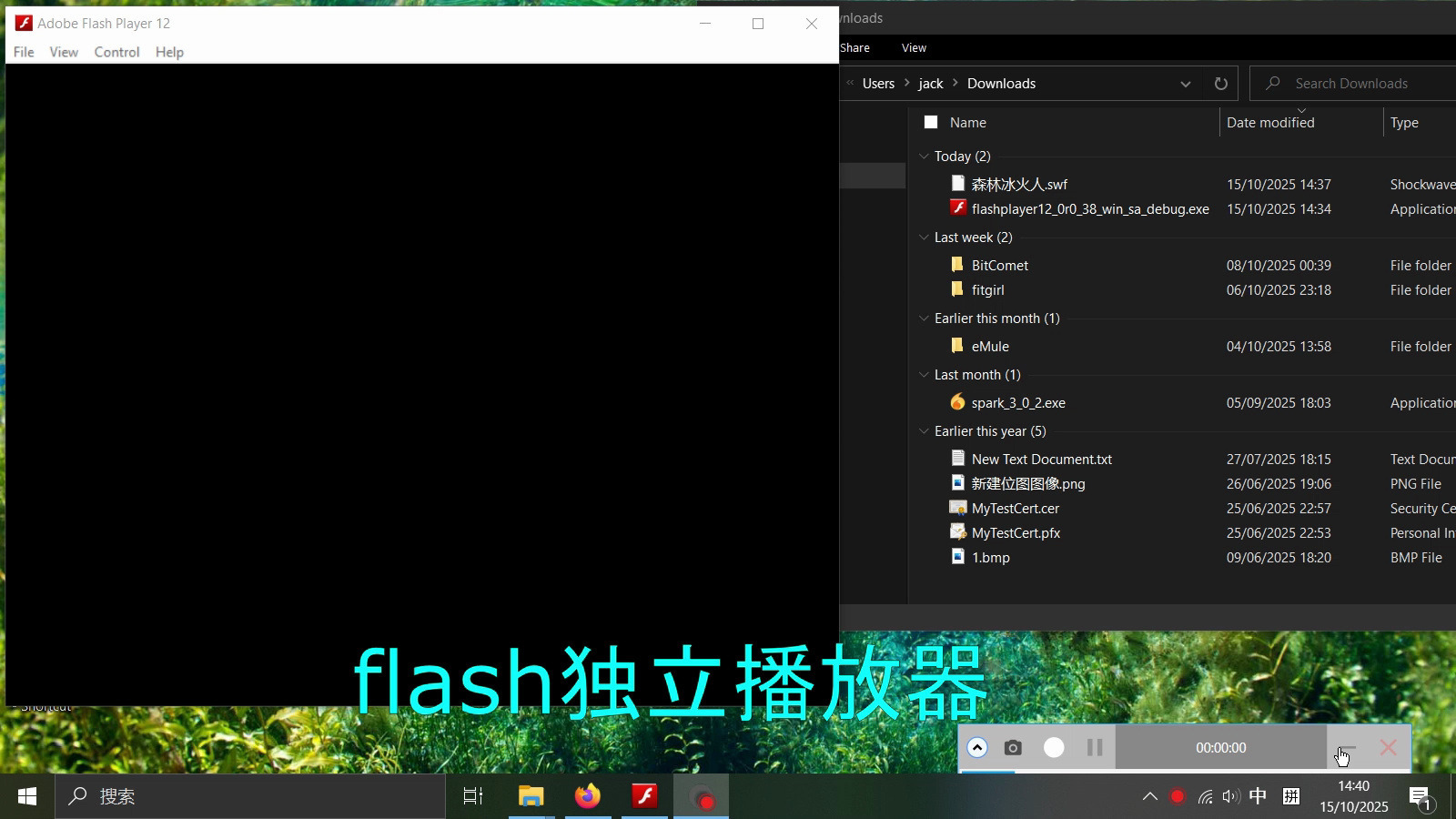Switch to Flash Player on the taskbar

645,796
